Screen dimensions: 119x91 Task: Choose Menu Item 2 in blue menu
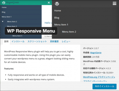coord(12,22)
